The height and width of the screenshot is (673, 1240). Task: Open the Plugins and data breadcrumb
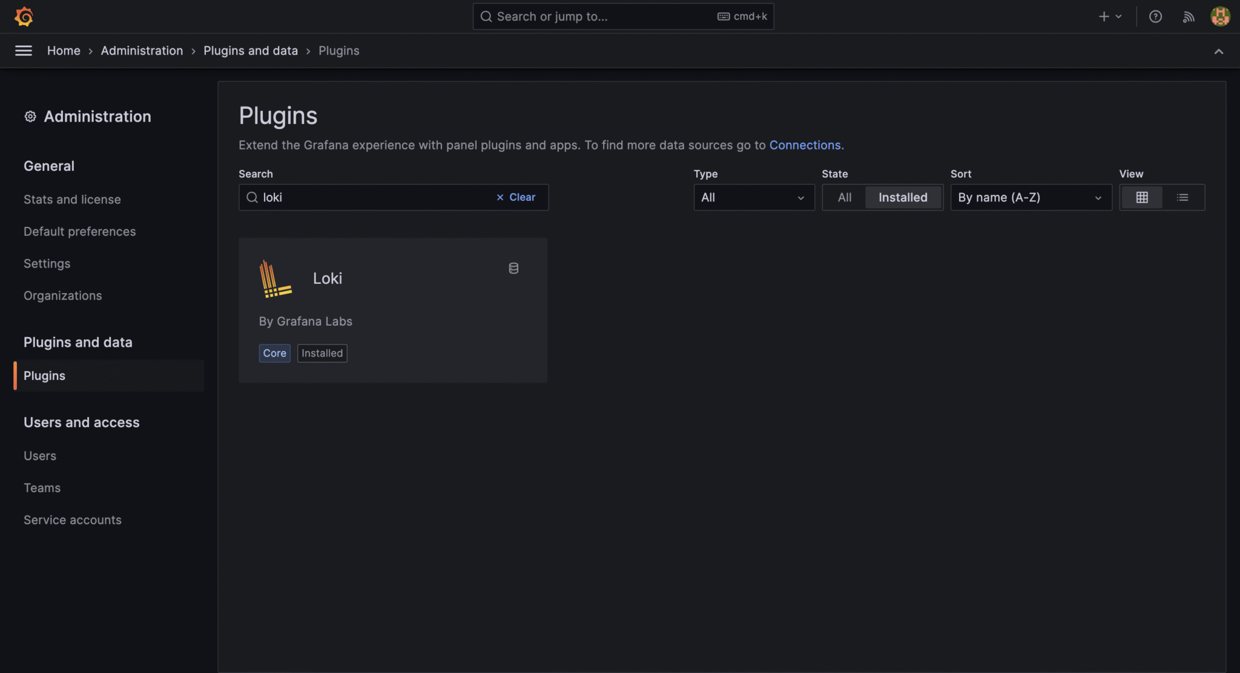(250, 51)
